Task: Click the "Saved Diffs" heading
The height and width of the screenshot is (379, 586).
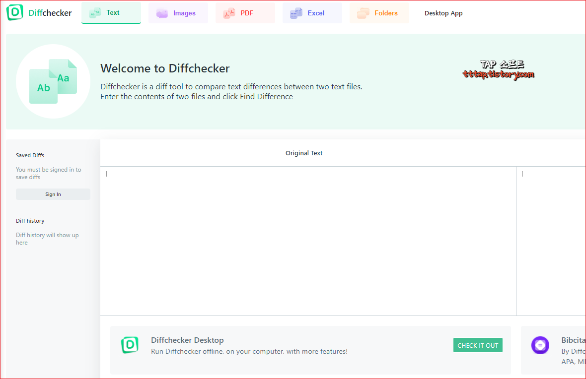Action: 30,155
